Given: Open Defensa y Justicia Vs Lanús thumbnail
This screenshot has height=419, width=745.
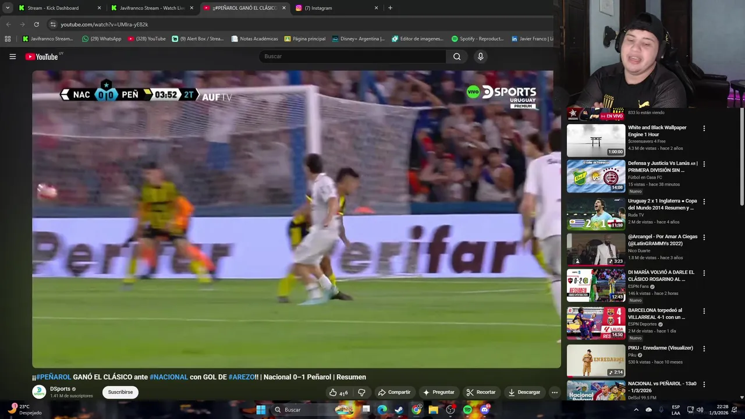Looking at the screenshot, I should (596, 176).
